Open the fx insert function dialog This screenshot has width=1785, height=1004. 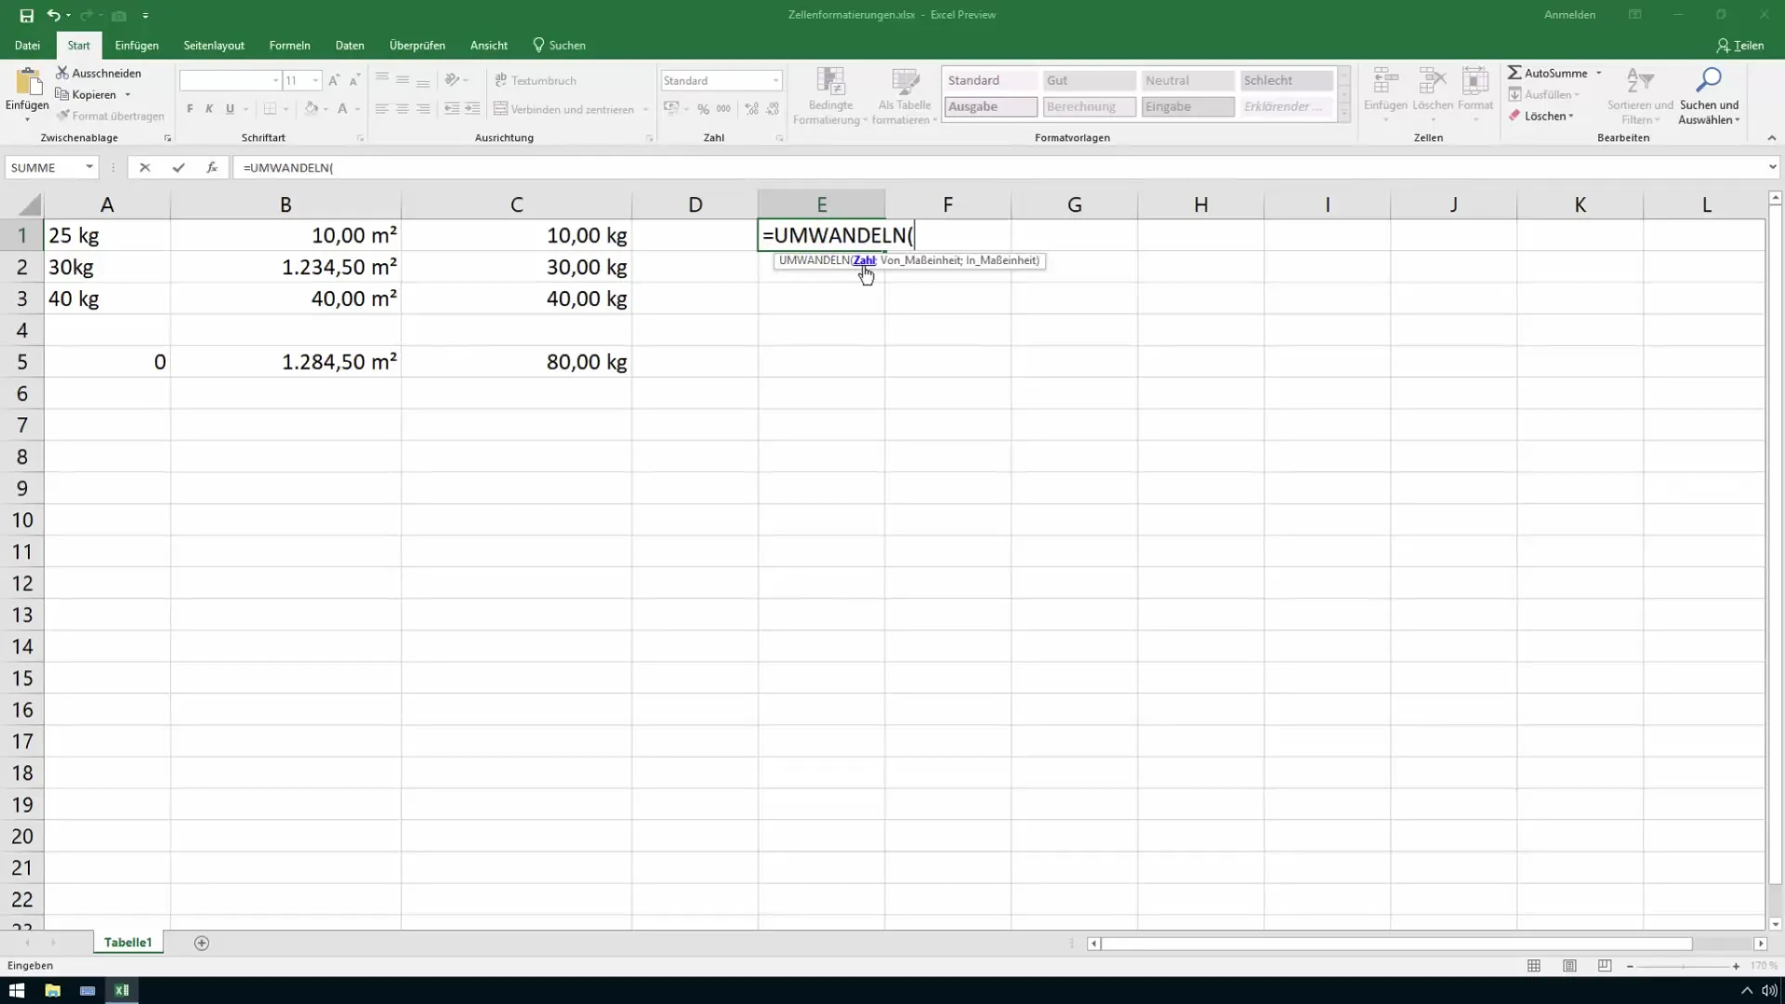click(x=212, y=167)
